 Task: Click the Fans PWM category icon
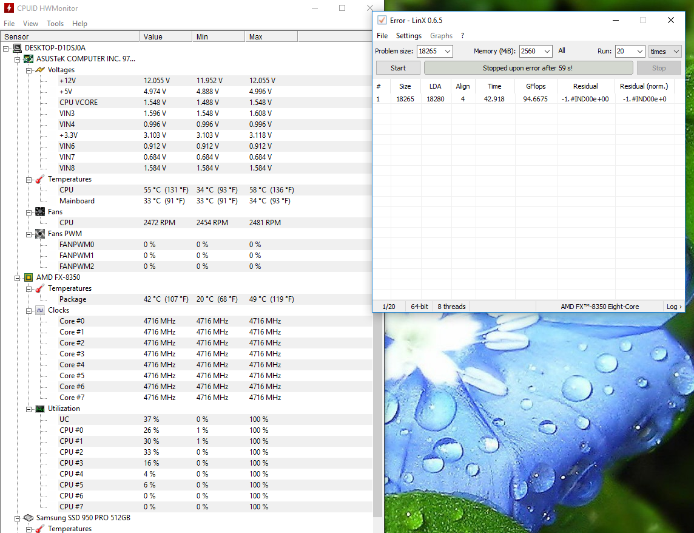click(40, 234)
